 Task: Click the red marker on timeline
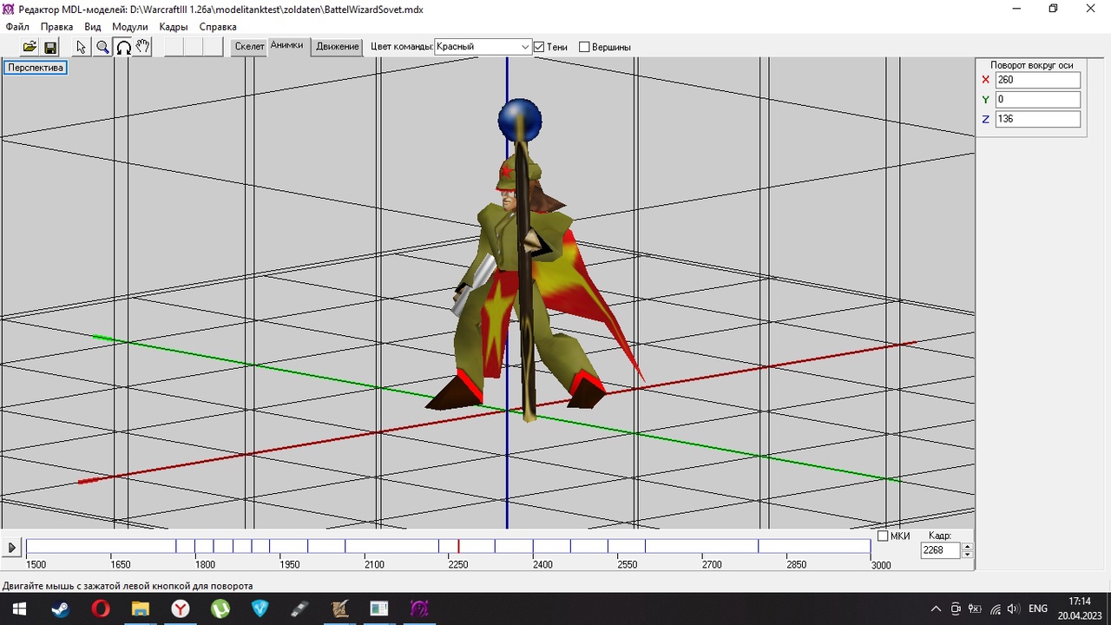(458, 546)
